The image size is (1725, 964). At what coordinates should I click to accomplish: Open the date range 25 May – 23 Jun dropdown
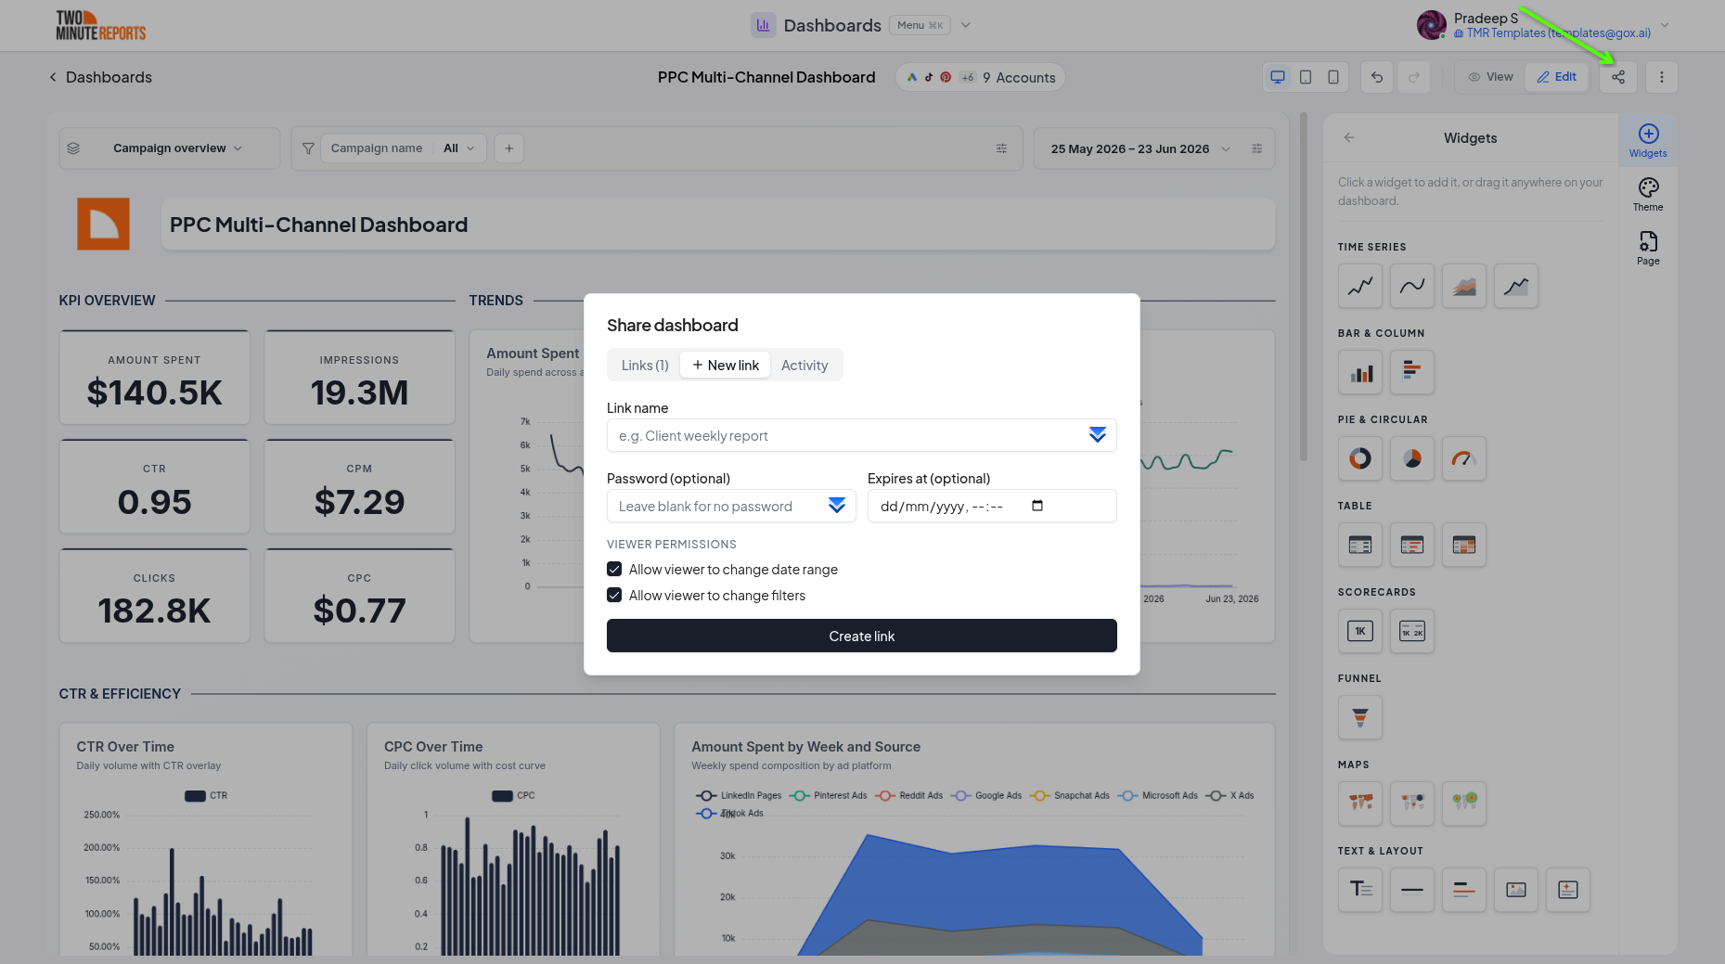1140,148
